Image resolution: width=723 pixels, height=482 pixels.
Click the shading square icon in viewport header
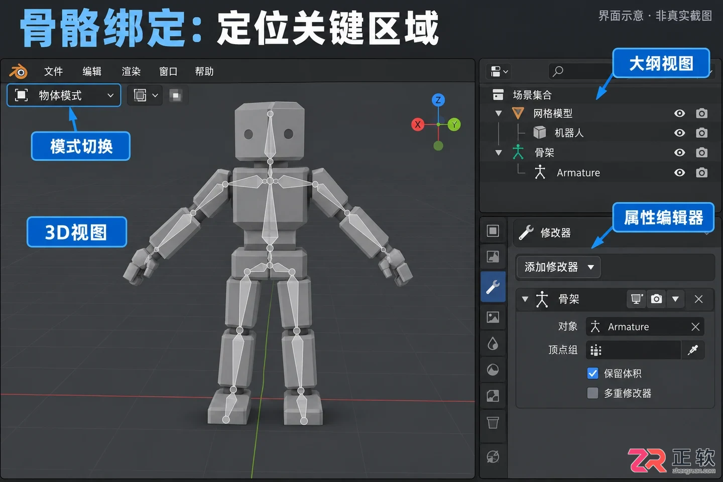tap(176, 95)
